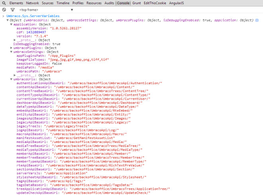The image size is (263, 195).
Task: Click the treeApplicationApiBaseUrl row
Action: coord(93,189)
